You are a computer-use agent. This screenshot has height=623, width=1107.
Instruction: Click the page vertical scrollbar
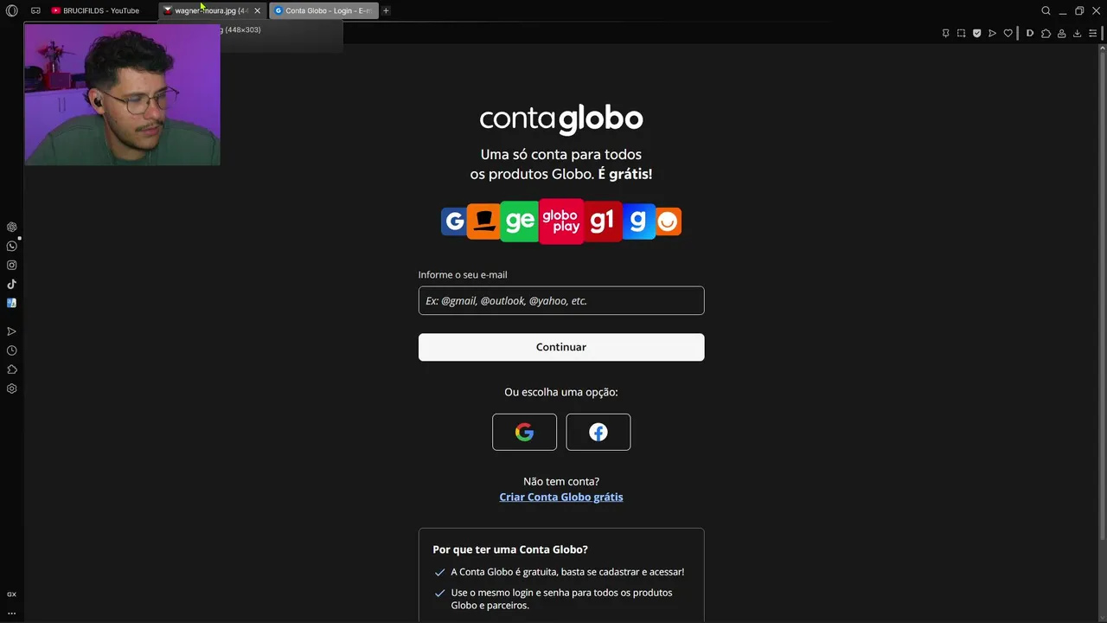coord(1102,294)
